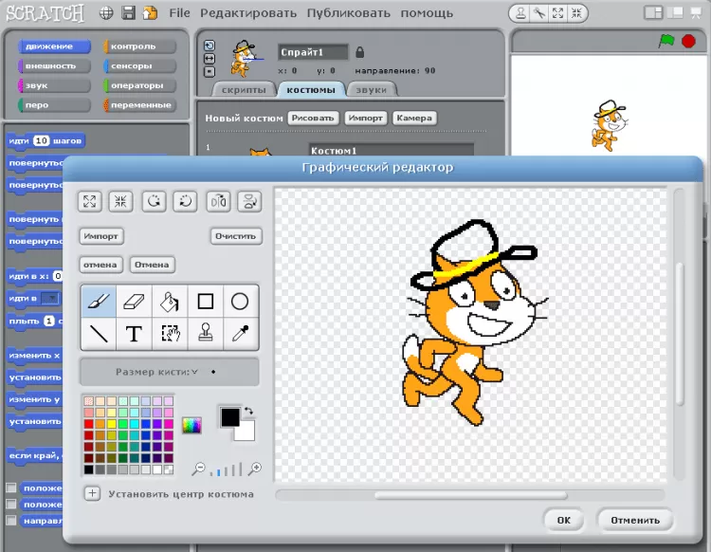Select left-right flip rotation style
Viewport: 711px width, 552px height.
210,59
